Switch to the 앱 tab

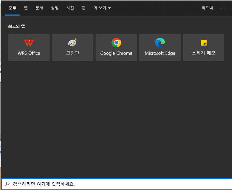[26, 8]
